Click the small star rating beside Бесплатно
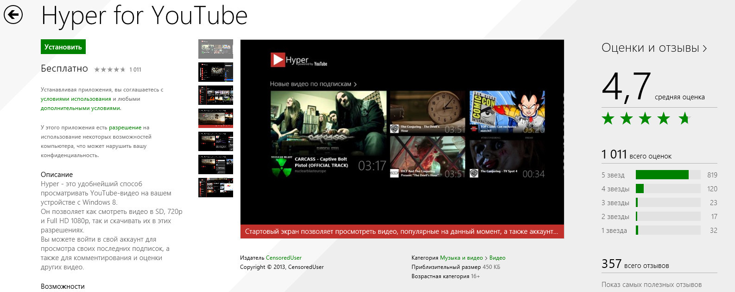This screenshot has height=292, width=735. [110, 70]
